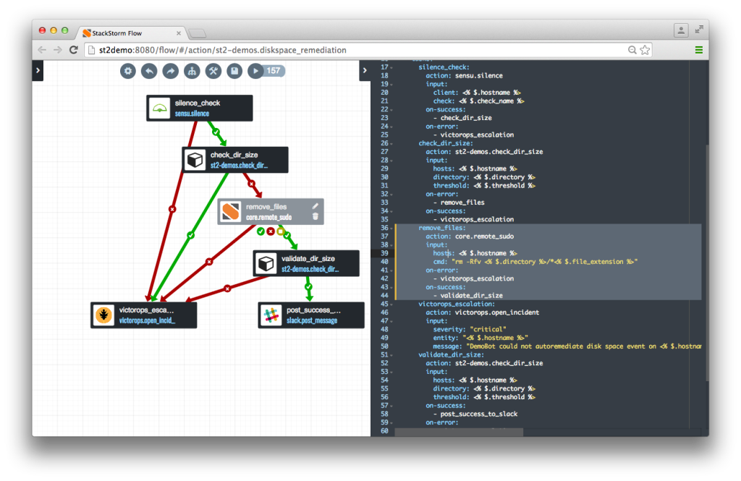Open the workflow settings gear icon
The width and height of the screenshot is (741, 481).
(127, 71)
